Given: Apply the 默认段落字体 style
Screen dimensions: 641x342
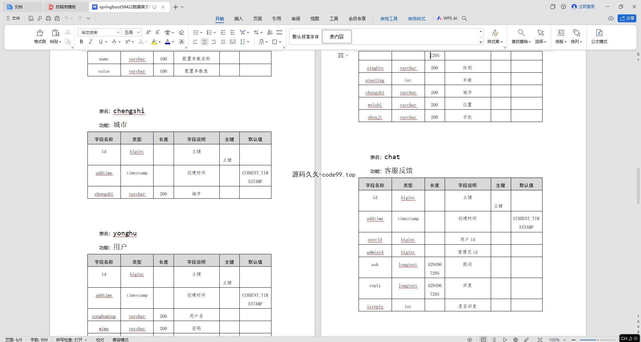Looking at the screenshot, I should click(x=305, y=37).
